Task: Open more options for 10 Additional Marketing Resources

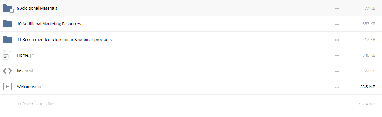Action: coord(337,24)
